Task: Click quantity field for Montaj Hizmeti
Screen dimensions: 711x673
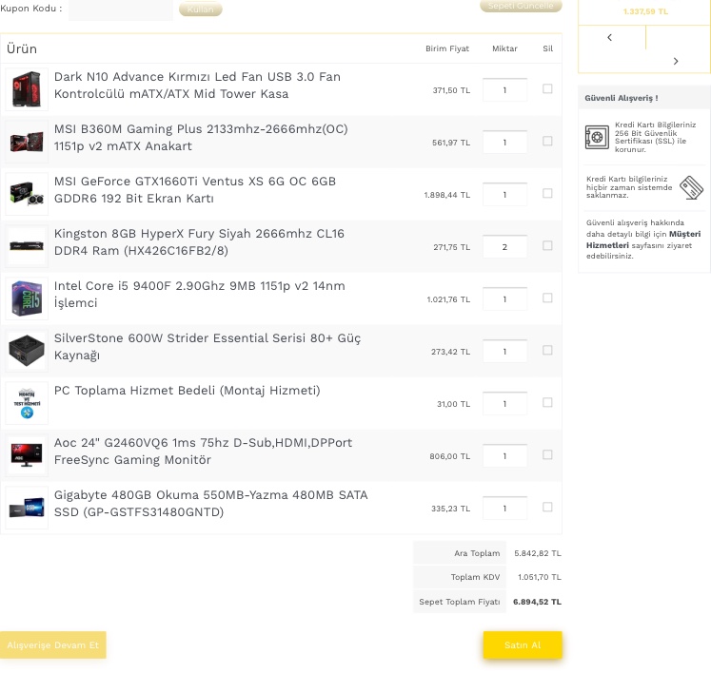Action: click(504, 404)
